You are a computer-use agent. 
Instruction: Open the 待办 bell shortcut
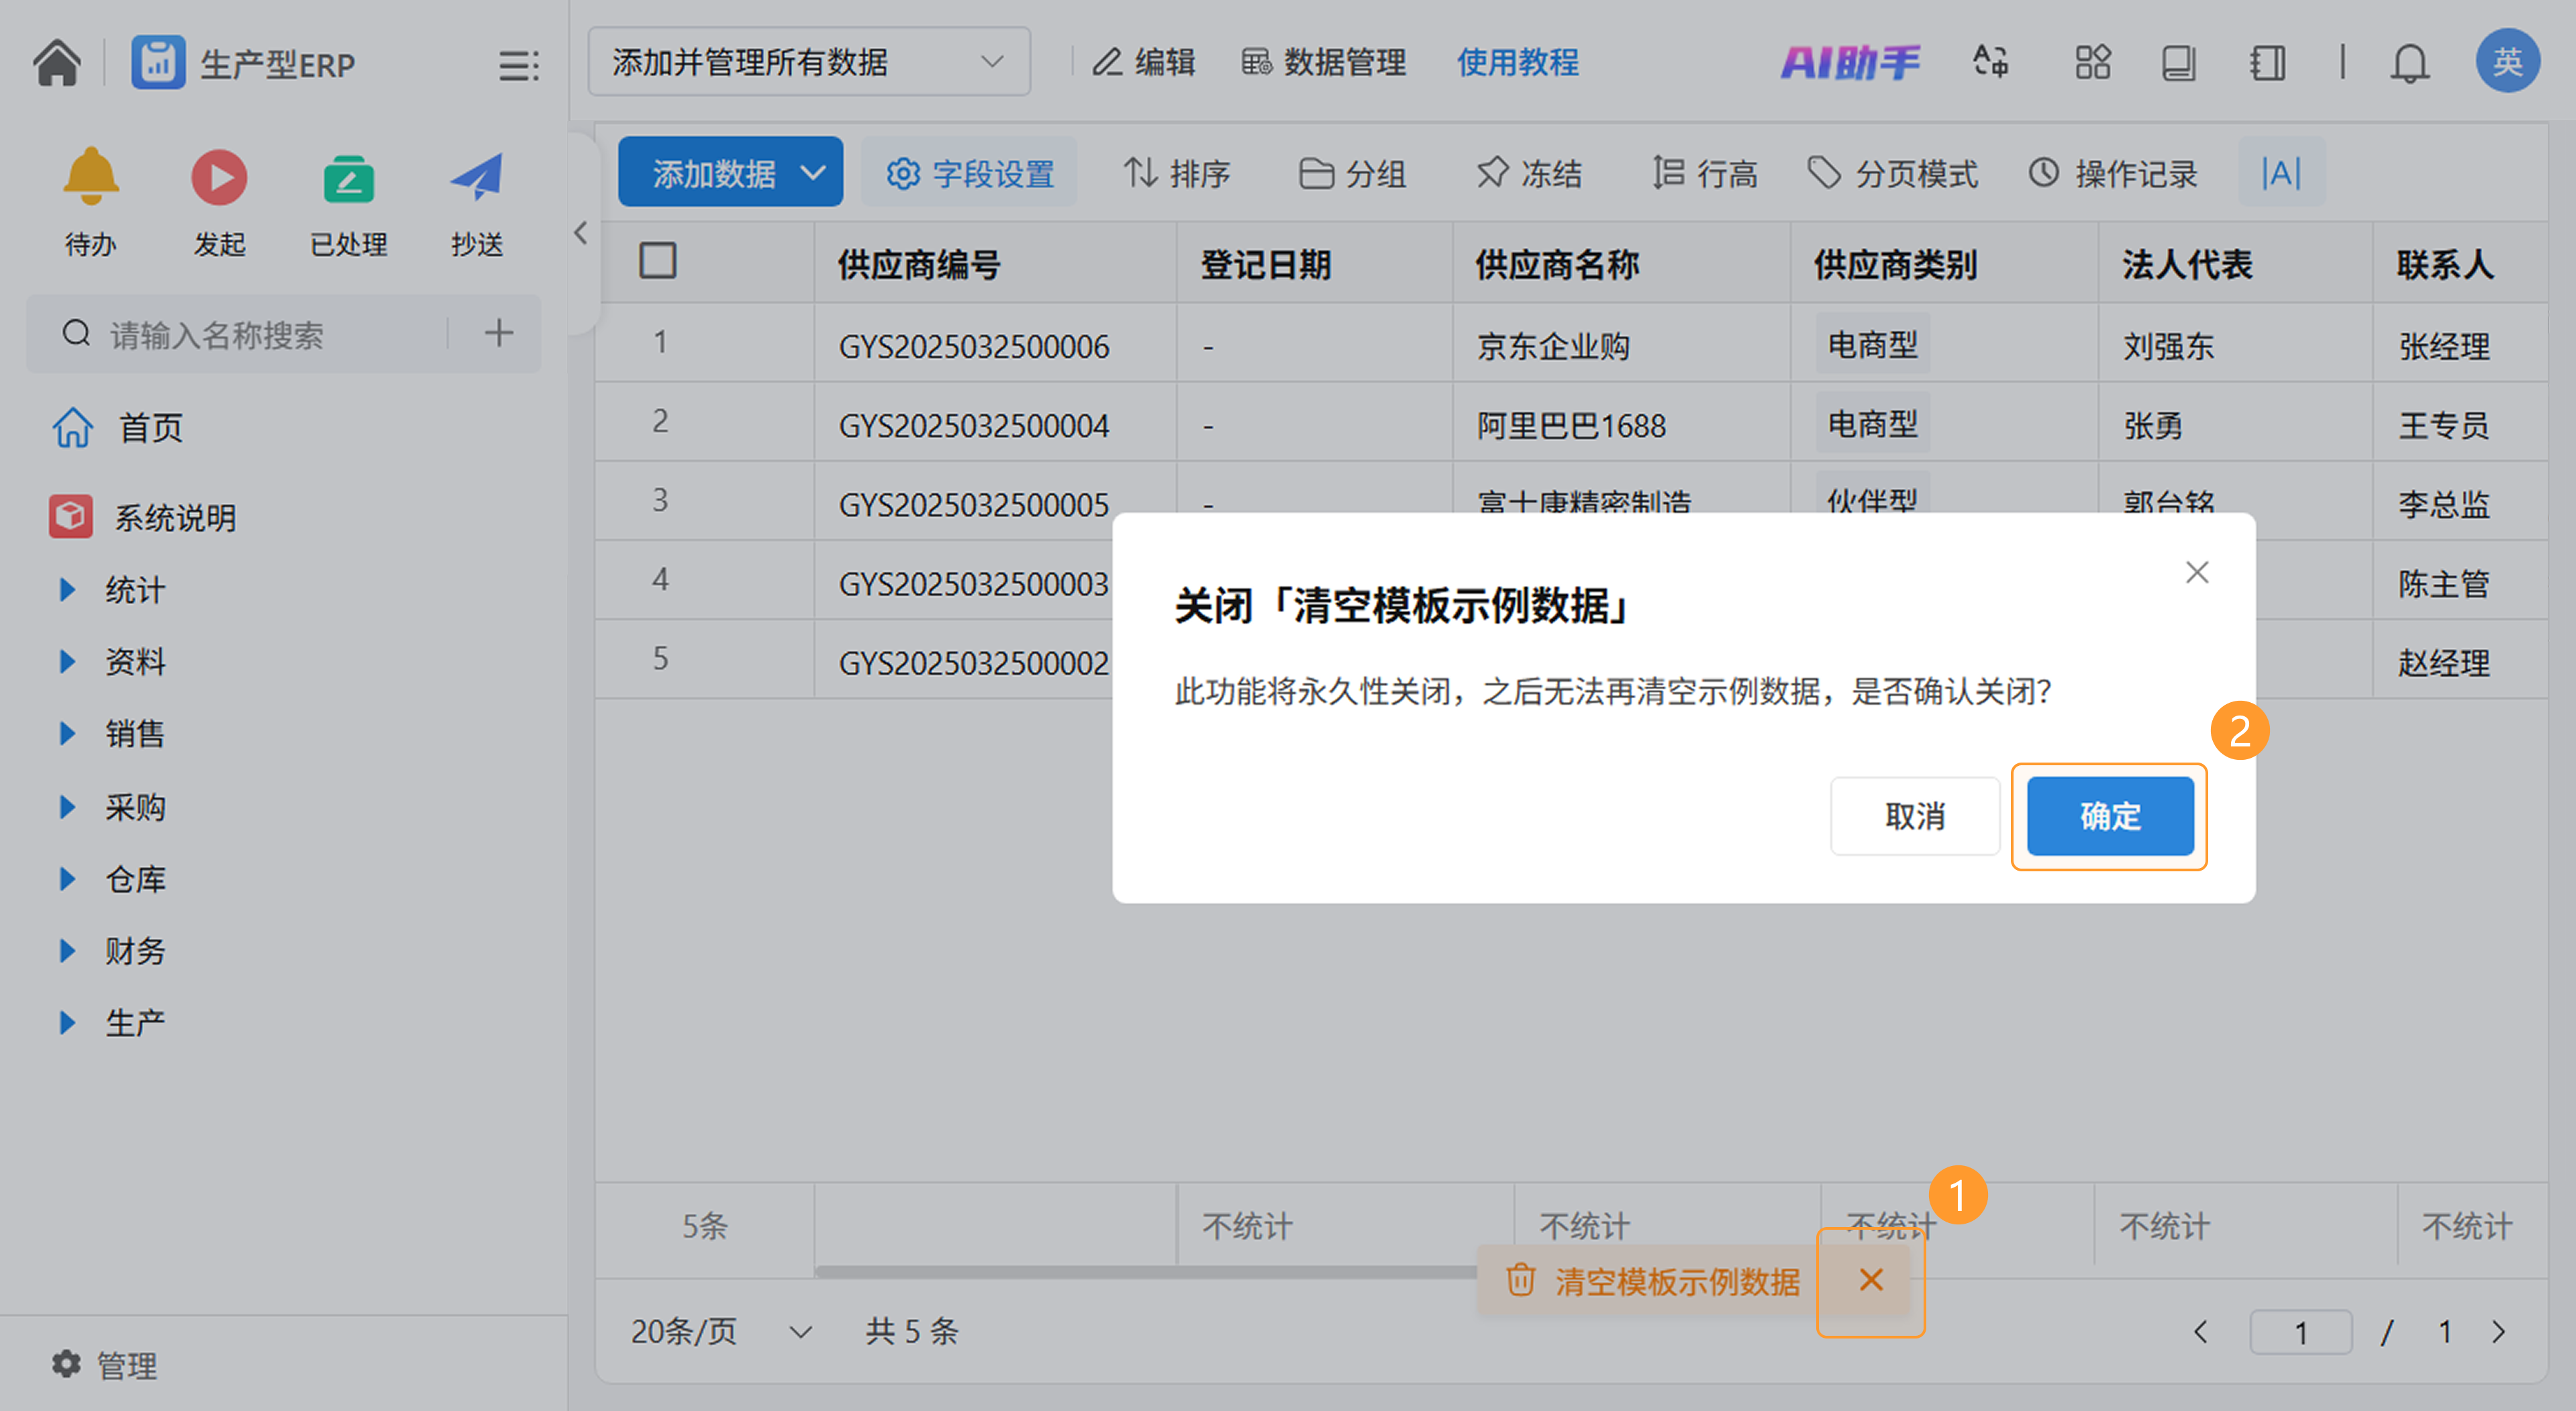click(90, 178)
